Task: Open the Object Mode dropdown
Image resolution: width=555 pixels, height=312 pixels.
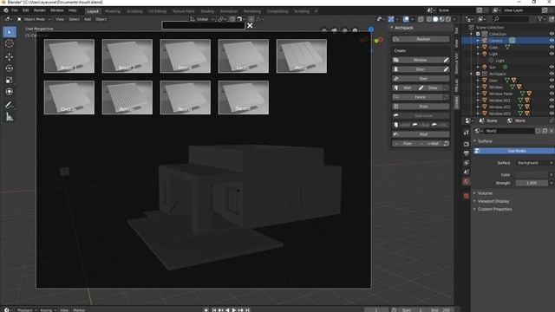Action: tap(34, 19)
